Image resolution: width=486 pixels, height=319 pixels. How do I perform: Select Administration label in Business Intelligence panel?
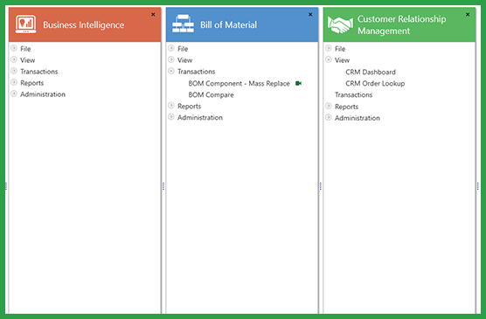click(43, 94)
